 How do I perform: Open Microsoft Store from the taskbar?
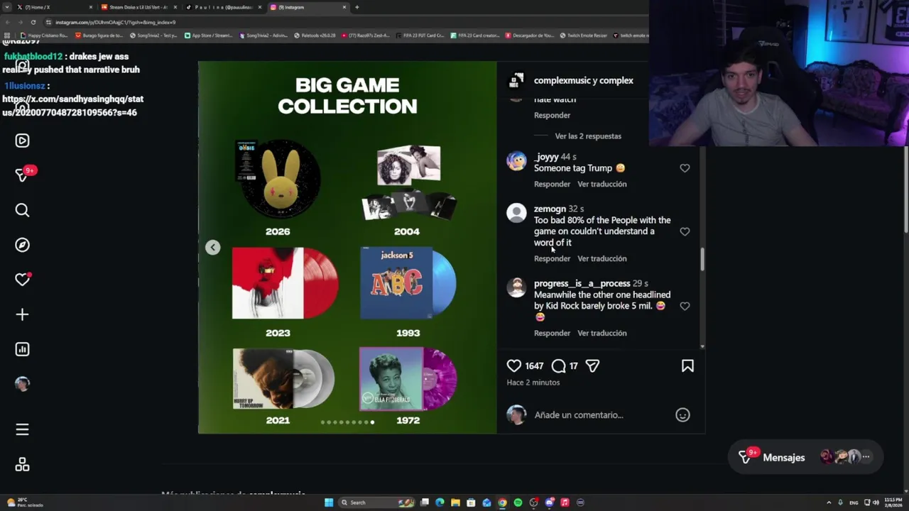[471, 502]
